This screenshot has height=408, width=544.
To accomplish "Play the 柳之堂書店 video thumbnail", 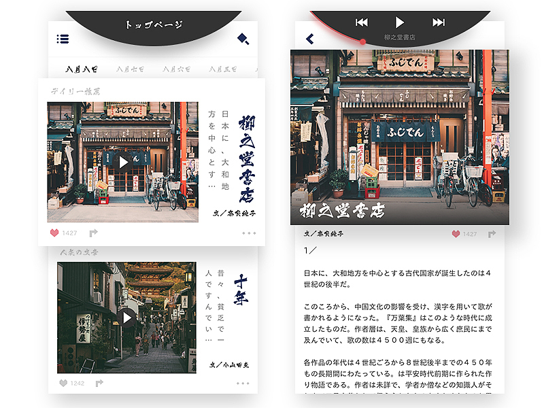I will pos(123,162).
